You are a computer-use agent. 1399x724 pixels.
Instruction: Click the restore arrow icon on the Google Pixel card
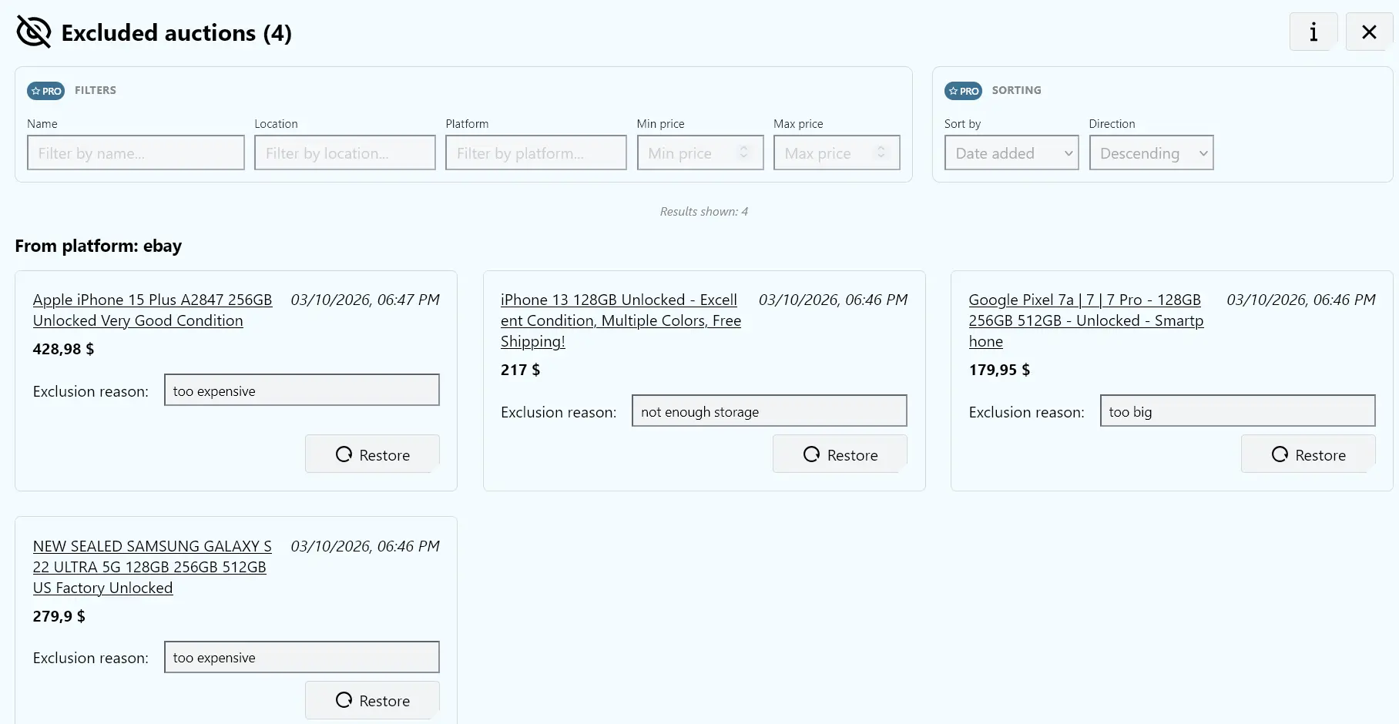pyautogui.click(x=1280, y=454)
